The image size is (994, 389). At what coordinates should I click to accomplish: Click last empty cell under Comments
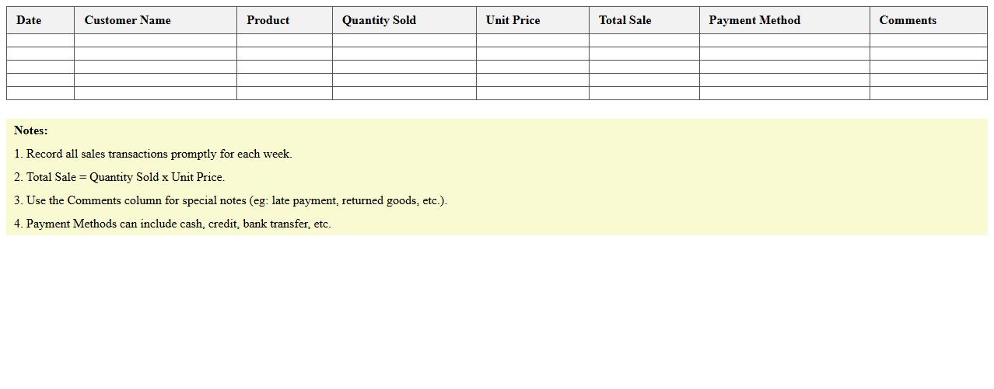point(928,93)
